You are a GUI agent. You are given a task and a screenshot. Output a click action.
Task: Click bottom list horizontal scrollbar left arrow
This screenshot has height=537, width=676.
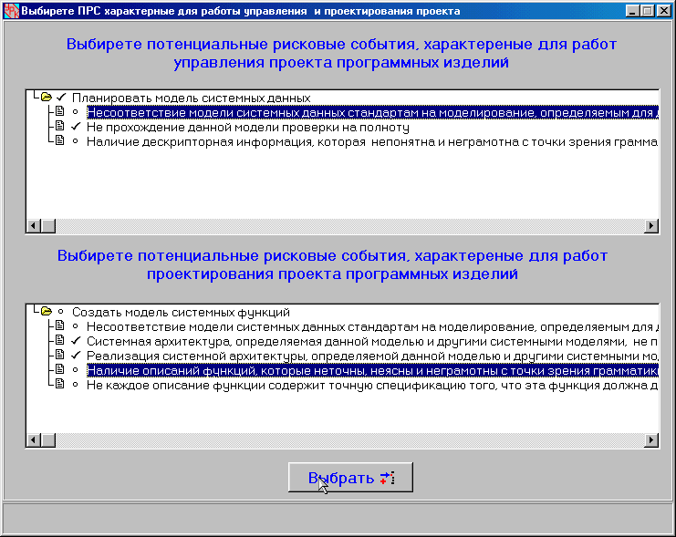pos(34,439)
